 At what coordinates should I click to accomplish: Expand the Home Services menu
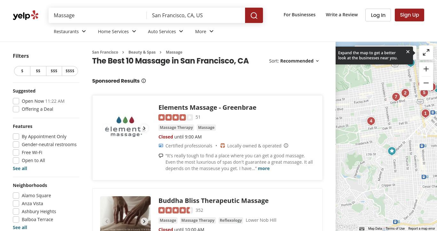(x=117, y=31)
